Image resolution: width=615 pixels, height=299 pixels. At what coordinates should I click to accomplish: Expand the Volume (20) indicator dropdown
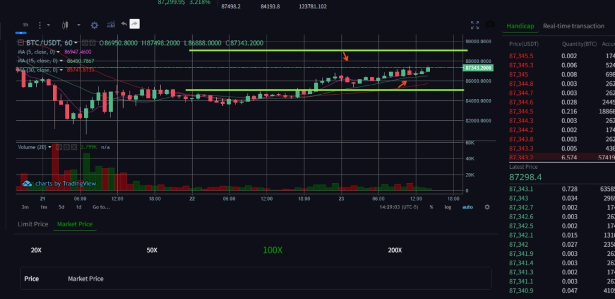[51, 147]
